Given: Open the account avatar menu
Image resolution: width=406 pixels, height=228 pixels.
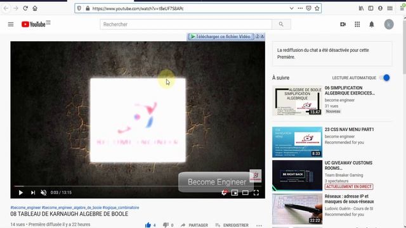Looking at the screenshot, I should click(x=389, y=24).
